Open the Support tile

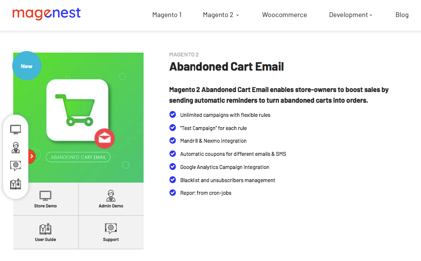(111, 232)
